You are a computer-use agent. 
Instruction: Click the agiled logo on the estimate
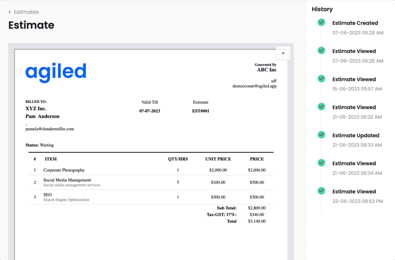[56, 72]
